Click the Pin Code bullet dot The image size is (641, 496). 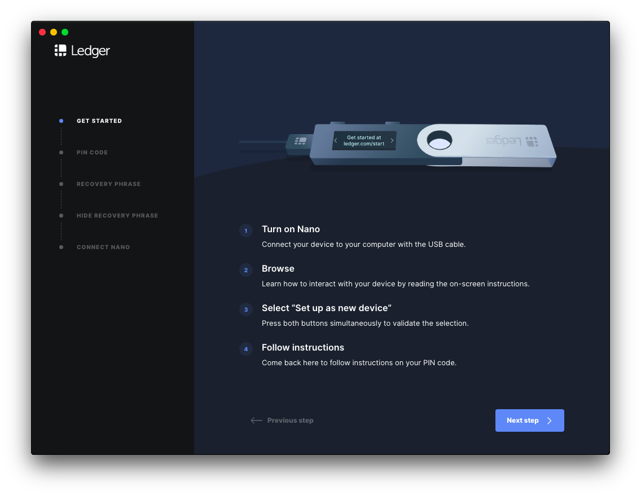61,152
